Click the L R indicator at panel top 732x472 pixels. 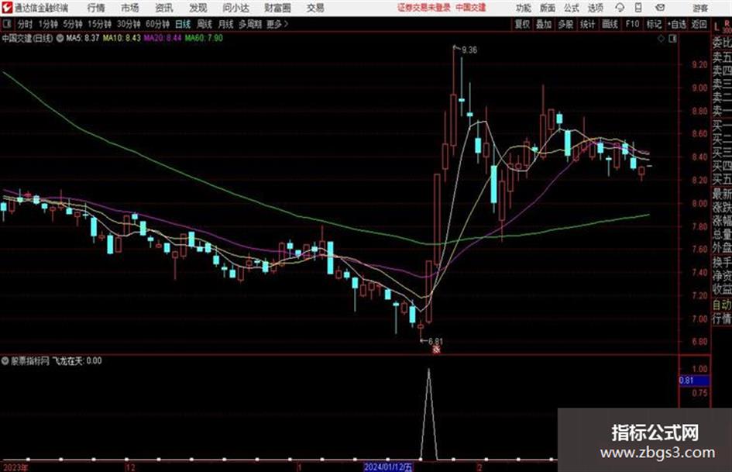tap(722, 26)
